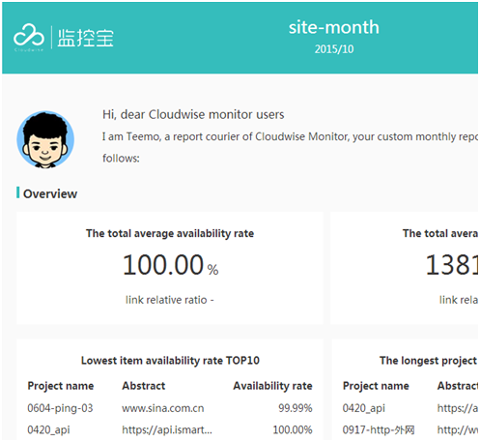480x442 pixels.
Task: Click the site-month report title
Action: point(334,27)
